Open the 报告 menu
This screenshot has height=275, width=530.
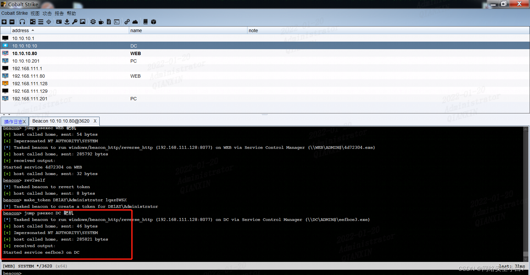click(x=59, y=13)
